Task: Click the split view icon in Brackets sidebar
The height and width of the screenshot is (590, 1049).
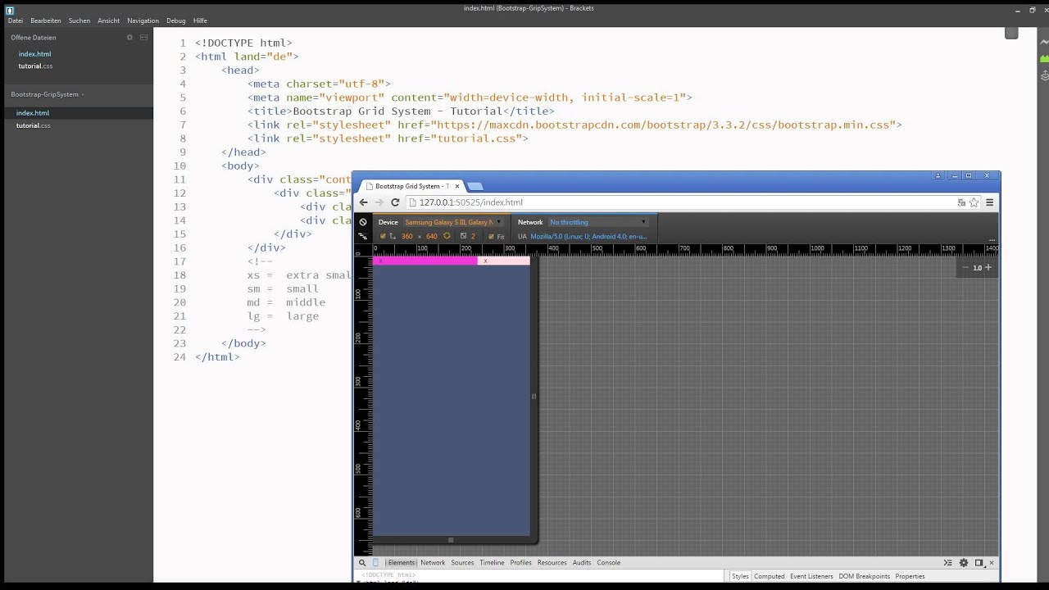Action: point(143,38)
